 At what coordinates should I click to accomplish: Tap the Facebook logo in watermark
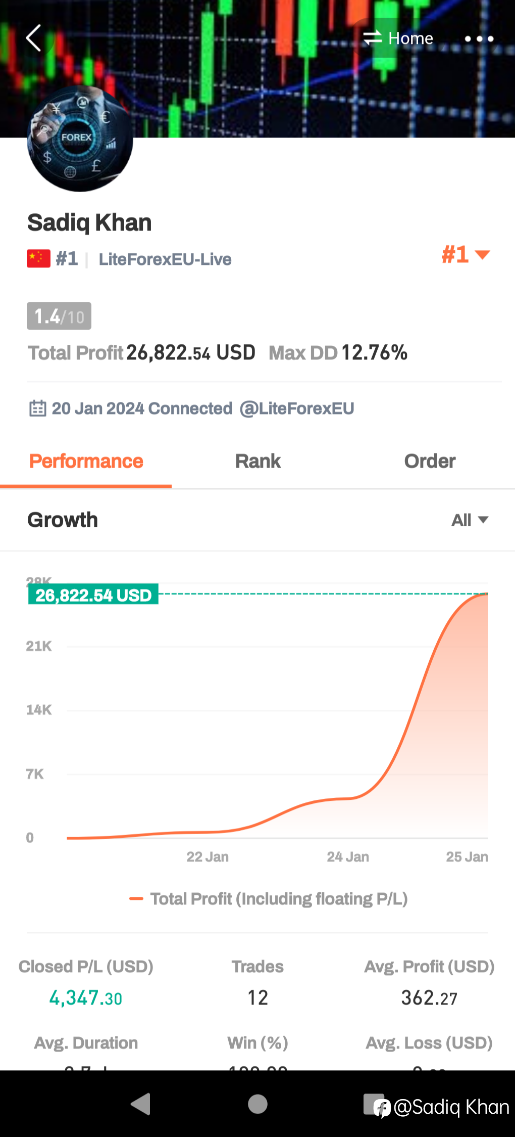tap(382, 1108)
